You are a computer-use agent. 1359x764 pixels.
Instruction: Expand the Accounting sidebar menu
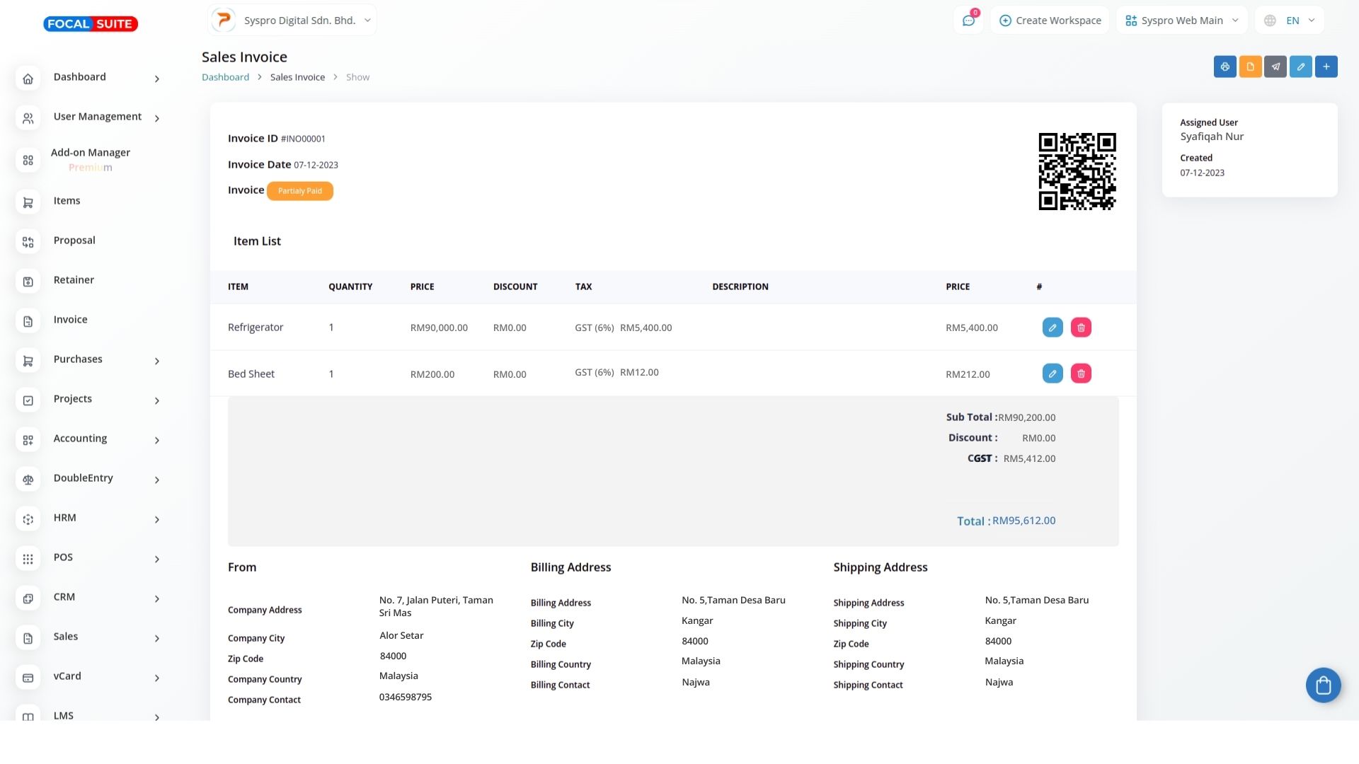(89, 439)
